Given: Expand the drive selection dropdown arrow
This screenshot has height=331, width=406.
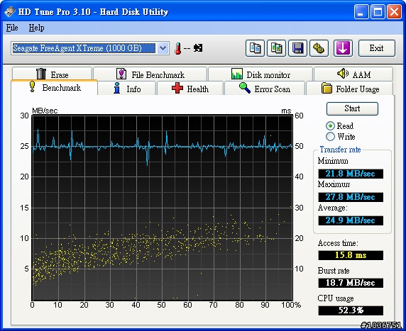Looking at the screenshot, I should click(163, 48).
